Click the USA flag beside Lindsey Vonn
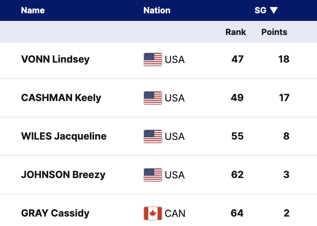317x226 pixels. click(153, 59)
